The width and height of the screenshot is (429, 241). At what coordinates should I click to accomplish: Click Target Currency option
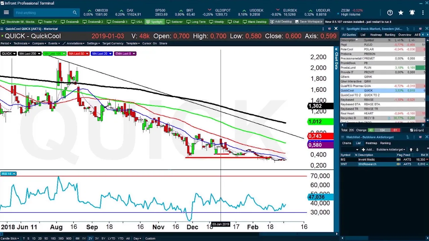[x=113, y=43]
